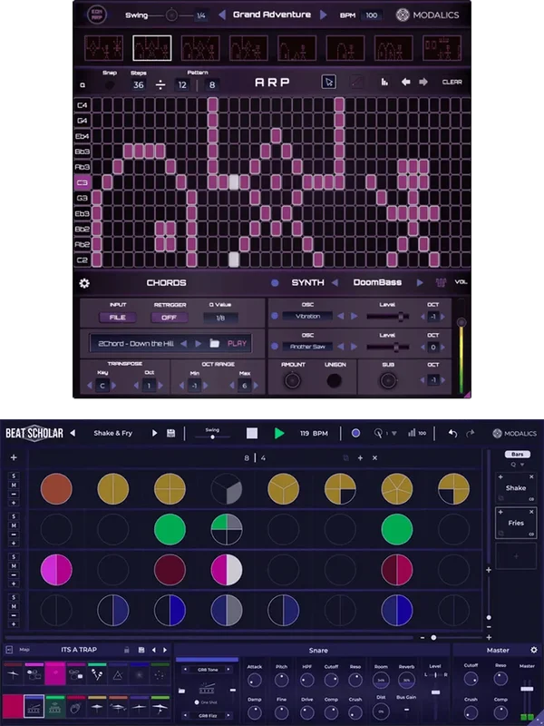Go to next preset after Grand Adventure
Viewport: 544px width, 726px height.
tap(324, 15)
